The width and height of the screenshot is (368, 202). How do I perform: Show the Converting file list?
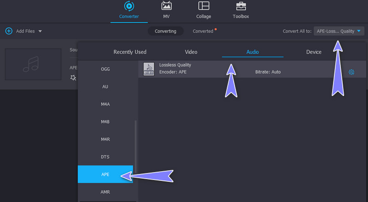[x=165, y=31]
